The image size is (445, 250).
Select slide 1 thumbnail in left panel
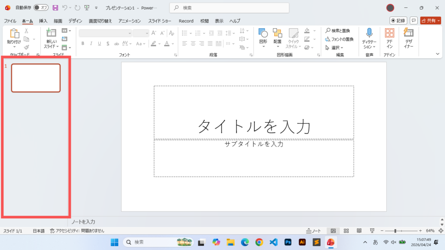(36, 78)
